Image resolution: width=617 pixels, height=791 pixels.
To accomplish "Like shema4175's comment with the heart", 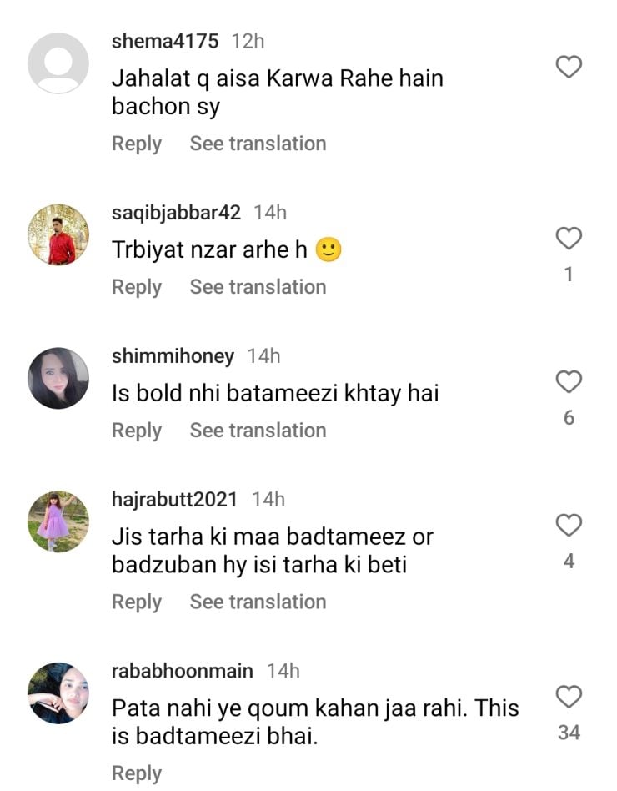I will (x=569, y=67).
